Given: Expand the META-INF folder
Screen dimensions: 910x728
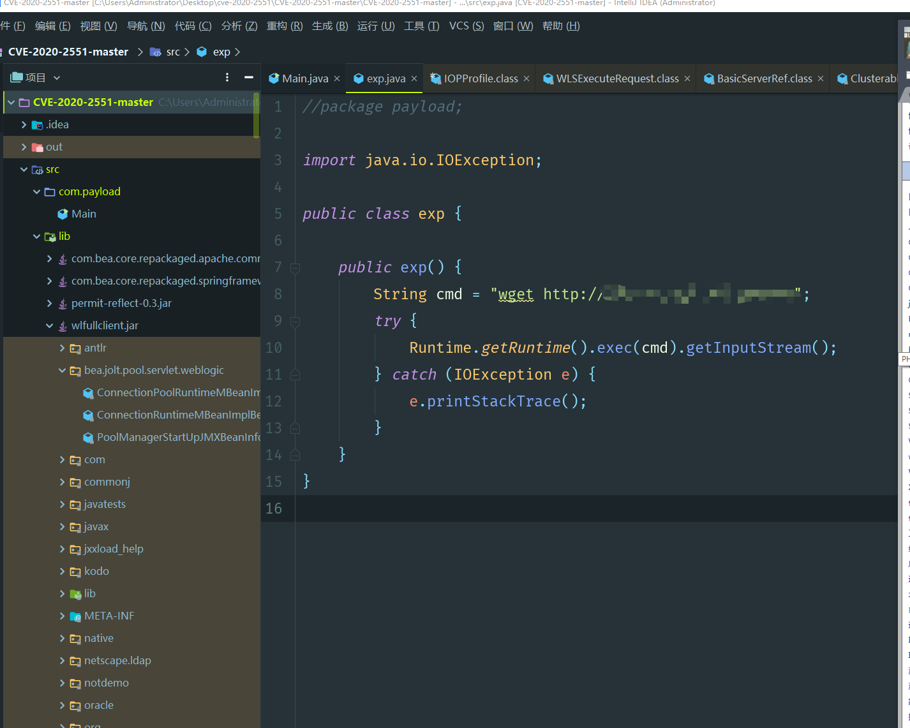Looking at the screenshot, I should click(x=62, y=616).
